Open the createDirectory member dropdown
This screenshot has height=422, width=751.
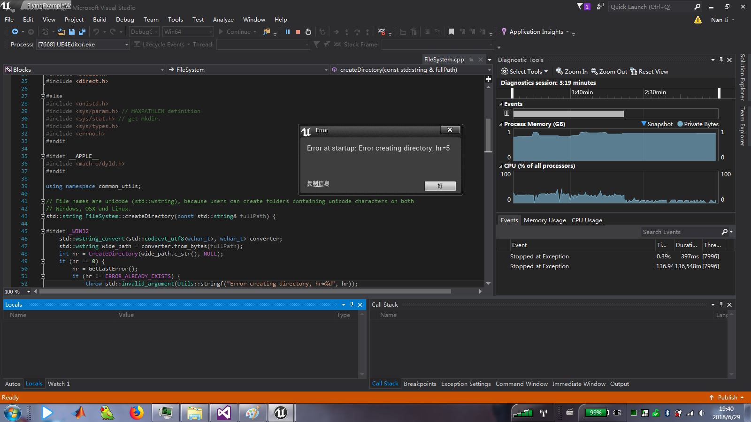click(x=411, y=69)
